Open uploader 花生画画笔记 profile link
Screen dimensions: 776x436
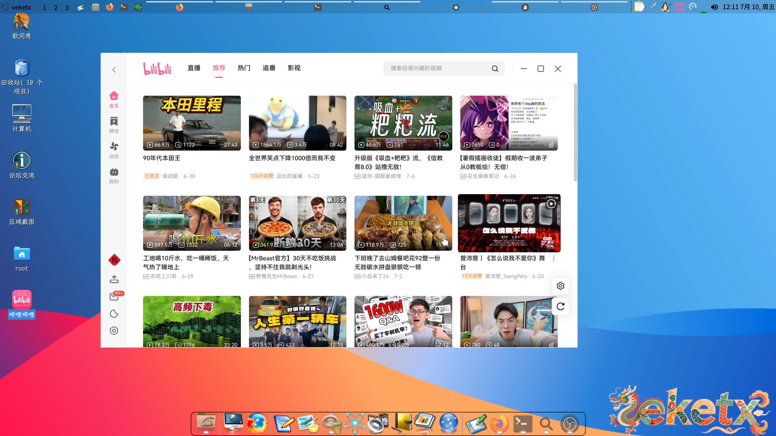(x=483, y=176)
